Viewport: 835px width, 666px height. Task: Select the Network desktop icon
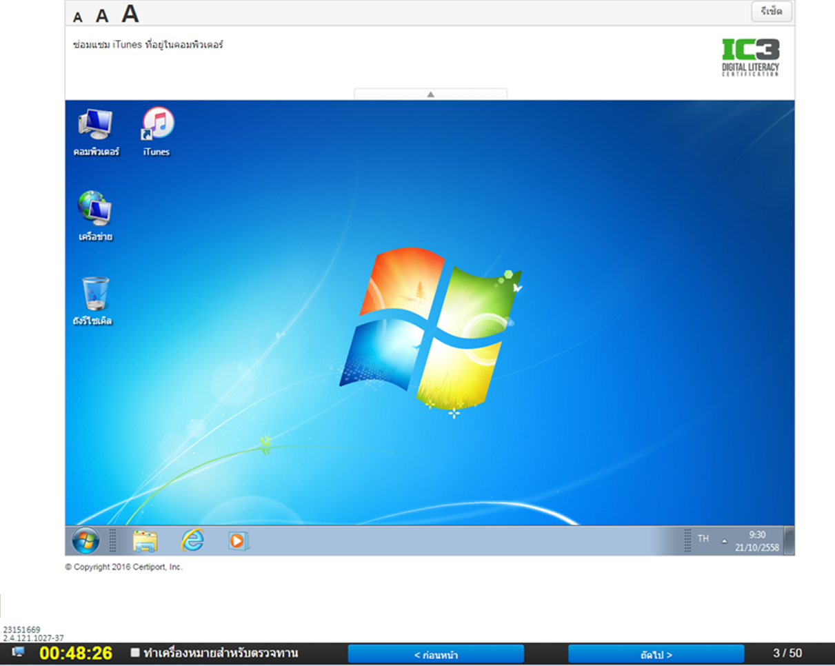pyautogui.click(x=96, y=216)
